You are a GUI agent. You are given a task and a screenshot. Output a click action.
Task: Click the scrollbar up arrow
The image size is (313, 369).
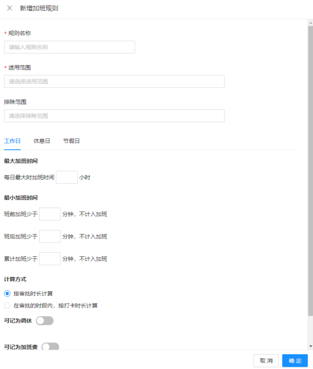coord(311,23)
